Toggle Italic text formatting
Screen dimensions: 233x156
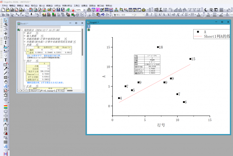151,15
